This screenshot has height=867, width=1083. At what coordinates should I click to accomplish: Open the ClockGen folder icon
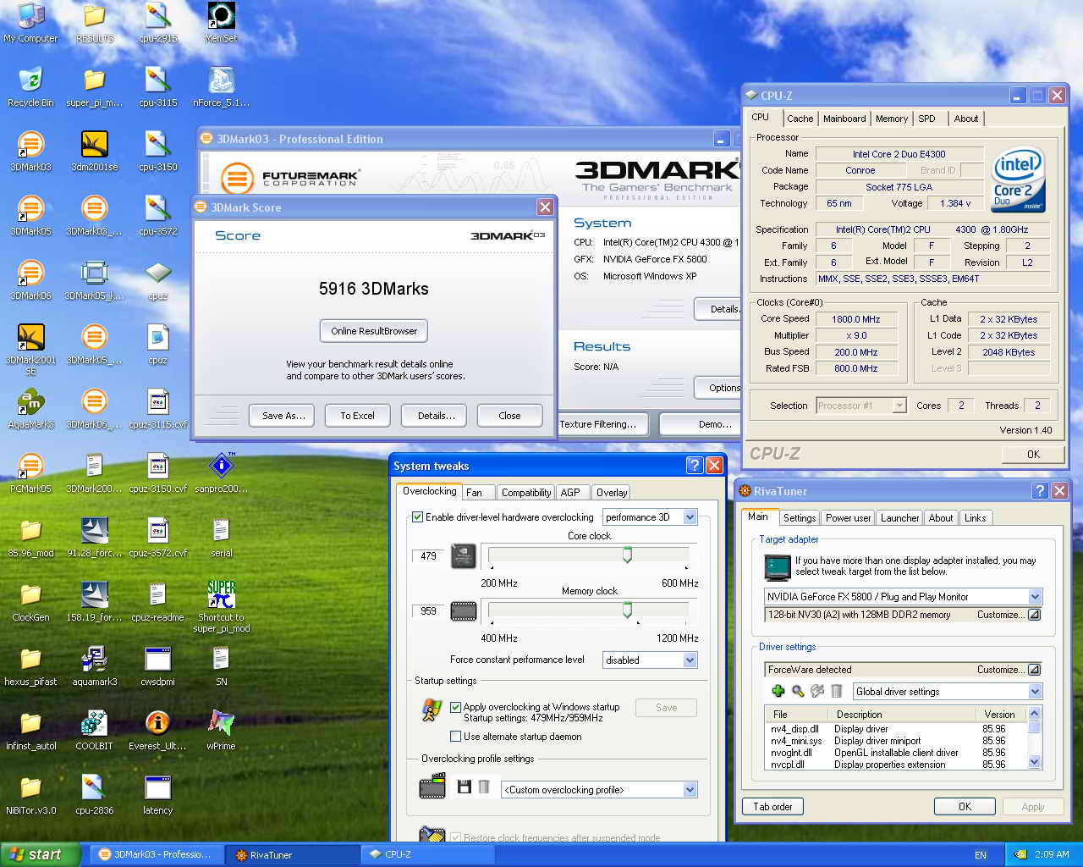(30, 602)
